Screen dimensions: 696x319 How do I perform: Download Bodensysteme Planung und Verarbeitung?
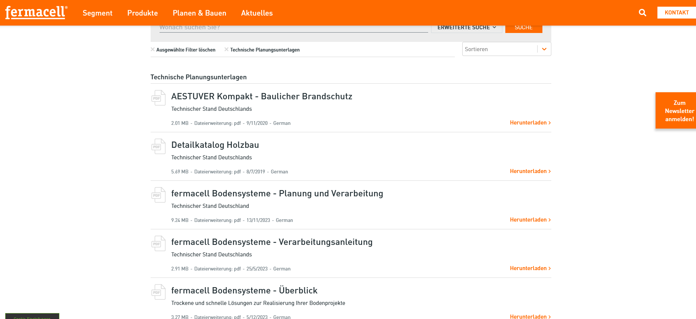pyautogui.click(x=530, y=220)
